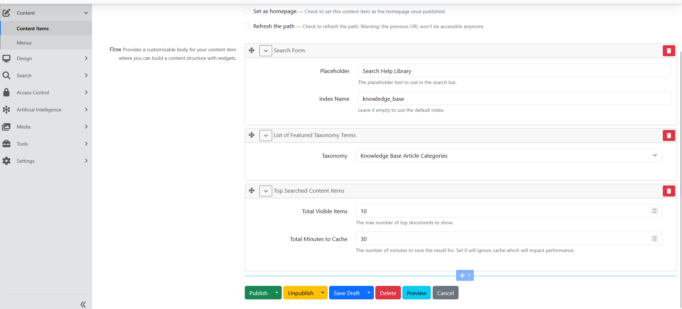Collapse the Search Form widget
This screenshot has height=309, width=682.
(266, 51)
